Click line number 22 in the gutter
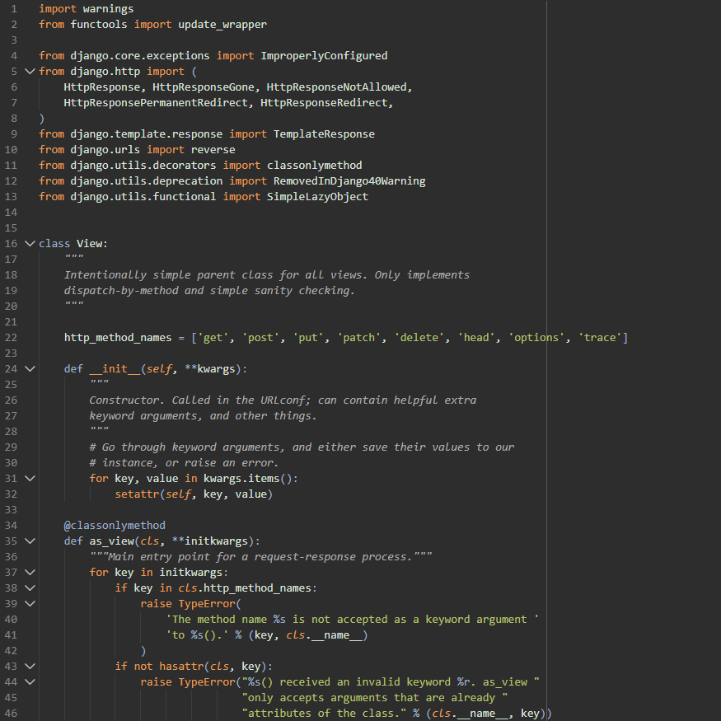The width and height of the screenshot is (721, 721). tap(11, 338)
